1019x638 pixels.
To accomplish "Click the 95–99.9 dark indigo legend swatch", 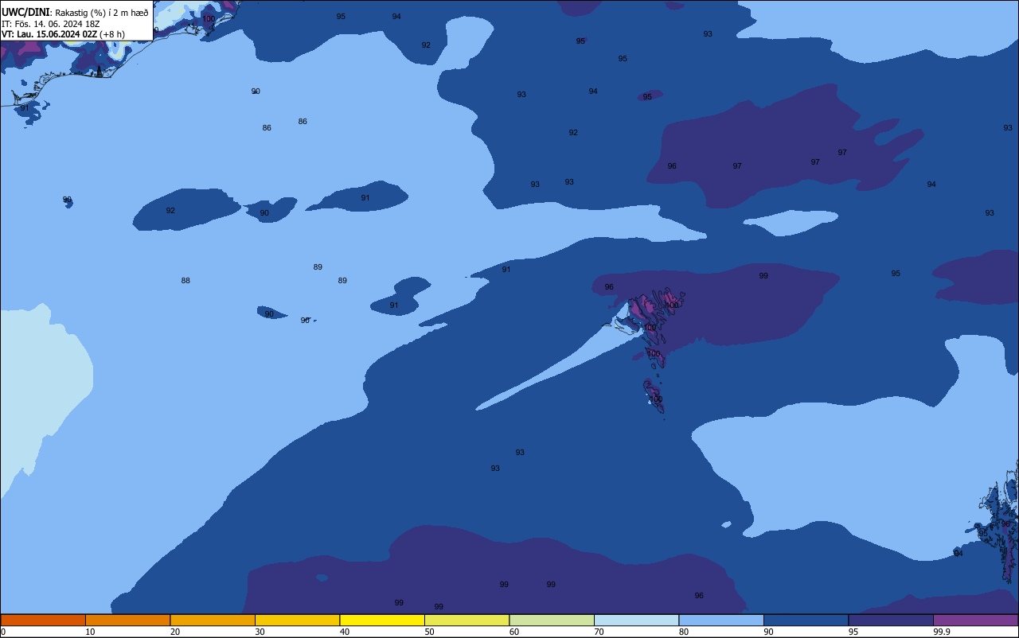I will 891,620.
